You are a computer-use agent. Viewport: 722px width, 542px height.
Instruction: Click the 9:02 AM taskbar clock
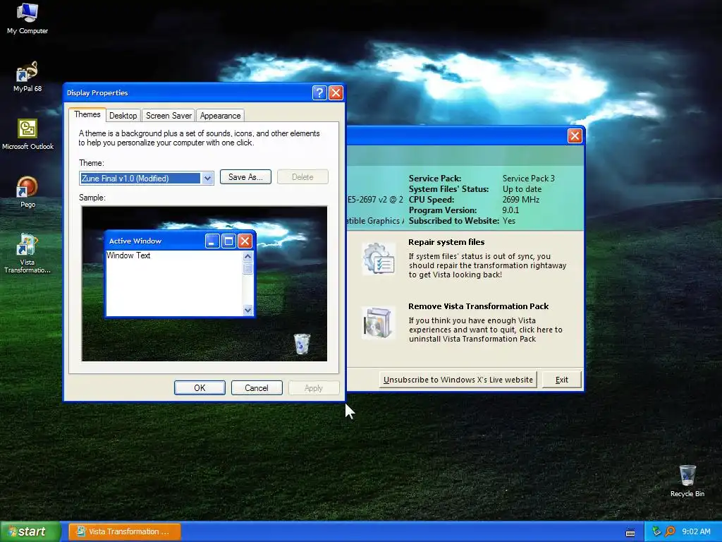[x=696, y=531]
